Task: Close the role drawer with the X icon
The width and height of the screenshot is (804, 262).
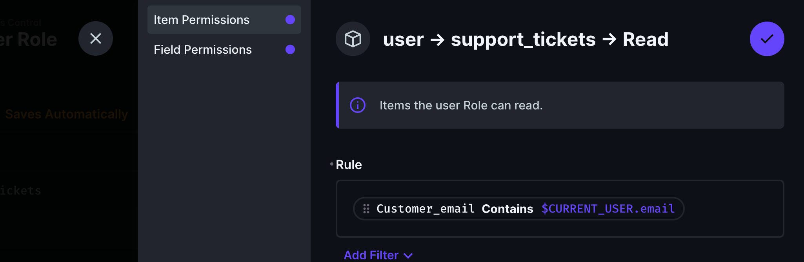Action: (95, 38)
